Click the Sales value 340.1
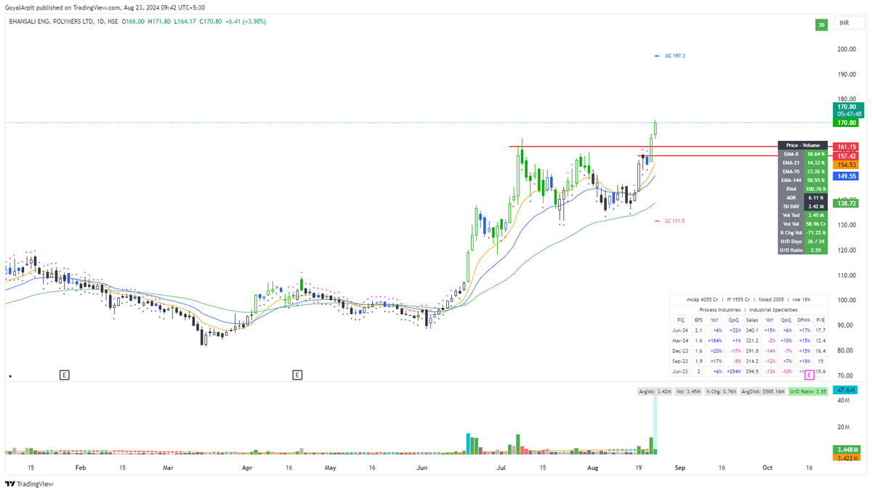Screen dimensions: 872x493 [x=751, y=330]
